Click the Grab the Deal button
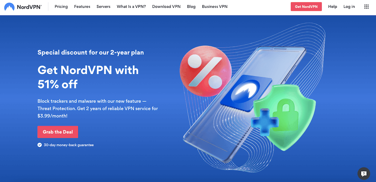Viewport: 376px width, 182px height. (58, 132)
